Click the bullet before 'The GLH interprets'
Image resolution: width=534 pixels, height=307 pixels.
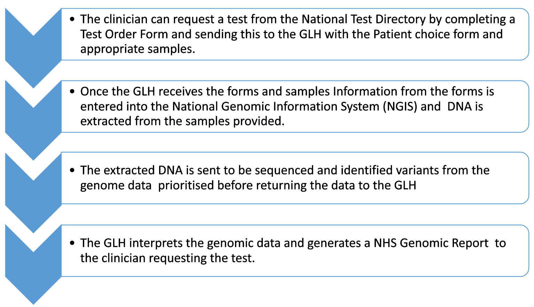point(72,243)
